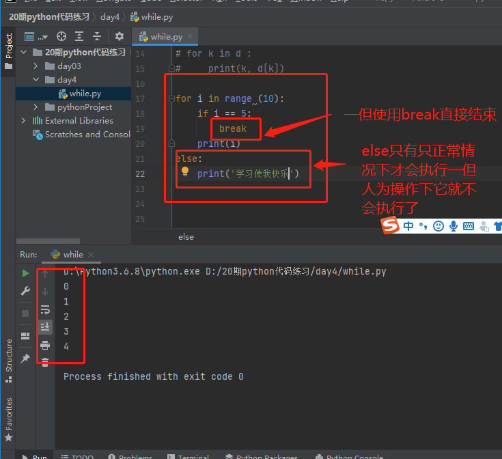Open the Structure tool window side tab
Image resolution: width=502 pixels, height=459 pixels.
(9, 361)
